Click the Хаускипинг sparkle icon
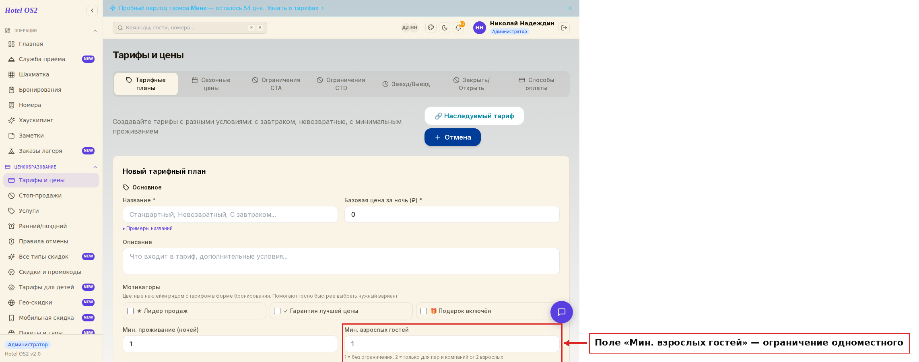The height and width of the screenshot is (362, 919). coord(12,120)
